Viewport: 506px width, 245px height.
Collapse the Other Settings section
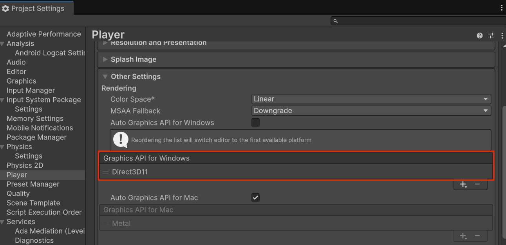(105, 77)
